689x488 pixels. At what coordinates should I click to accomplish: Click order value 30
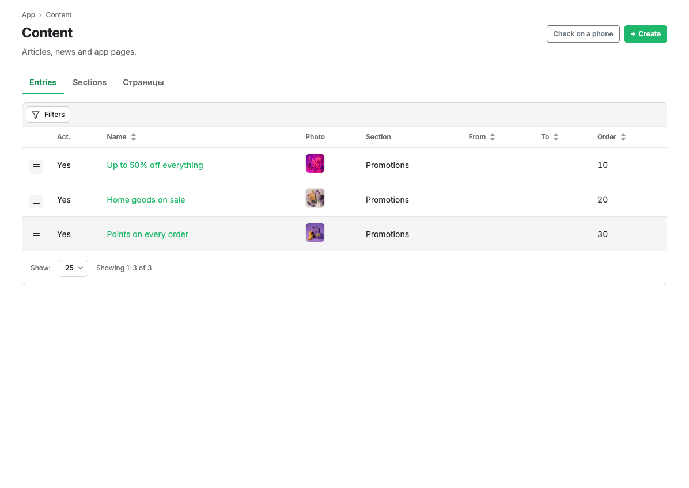[603, 234]
